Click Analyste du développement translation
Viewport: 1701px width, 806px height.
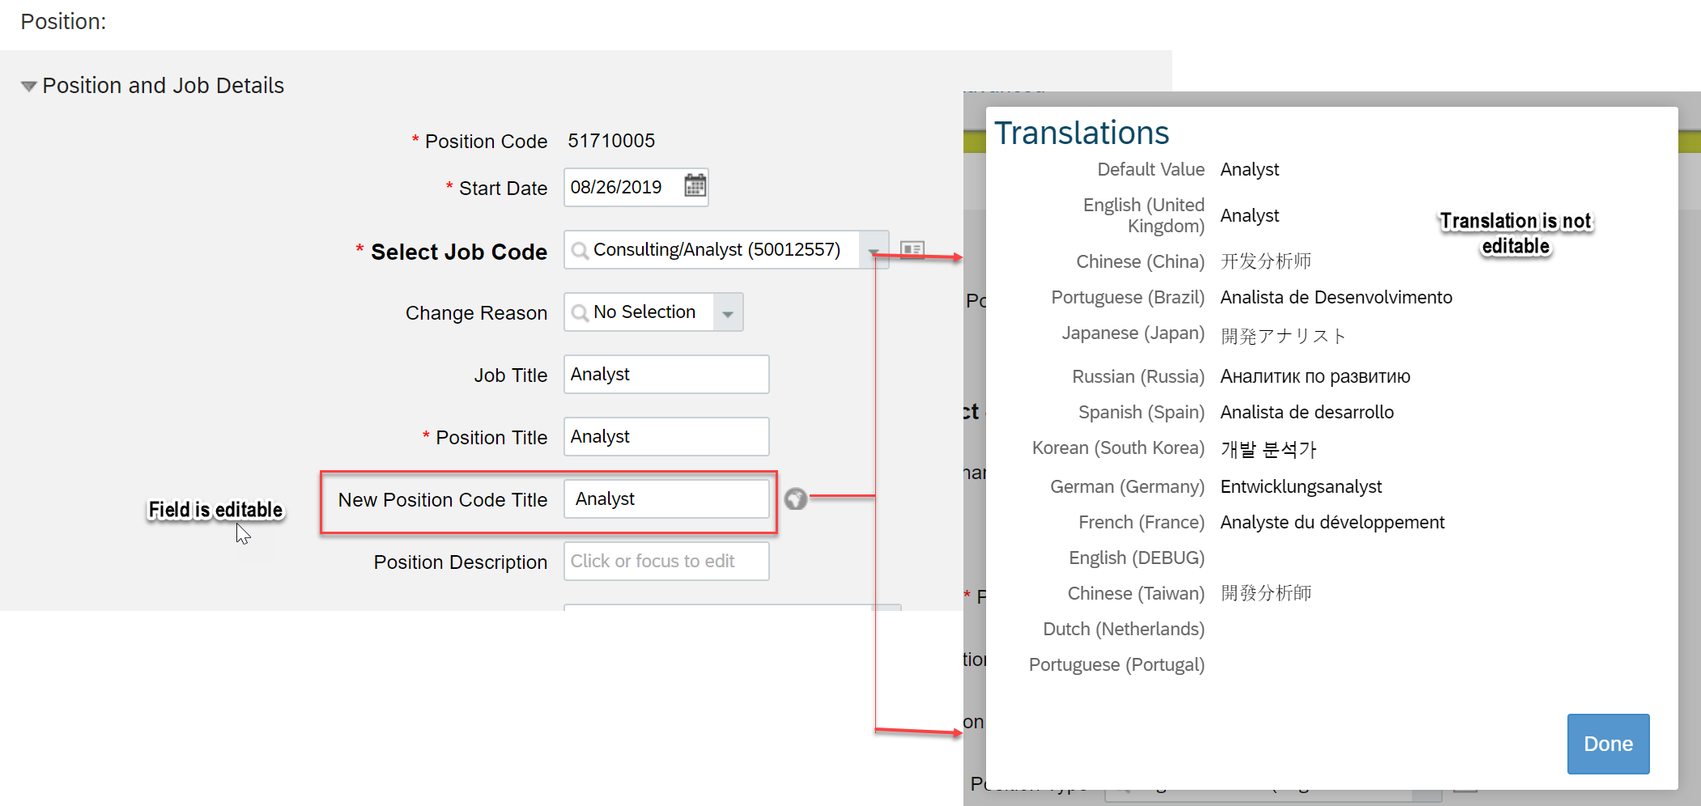pos(1332,522)
